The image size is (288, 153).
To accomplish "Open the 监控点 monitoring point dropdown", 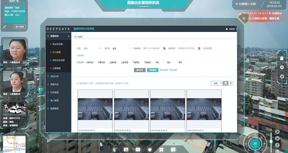I will (x=121, y=49).
